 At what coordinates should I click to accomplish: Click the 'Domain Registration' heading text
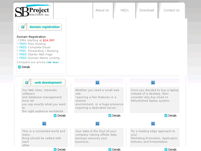pos(31,37)
